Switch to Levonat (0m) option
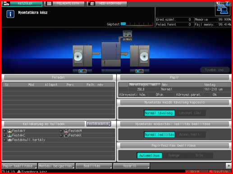The width and height of the screenshot is (233, 174). tap(190, 113)
